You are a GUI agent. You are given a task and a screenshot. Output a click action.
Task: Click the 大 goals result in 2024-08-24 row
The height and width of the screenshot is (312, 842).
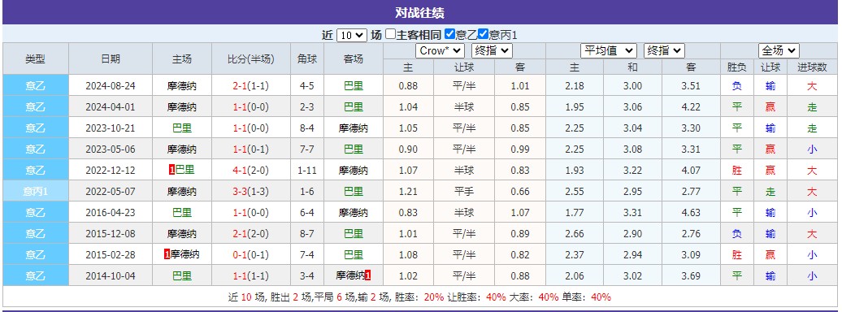tap(812, 86)
